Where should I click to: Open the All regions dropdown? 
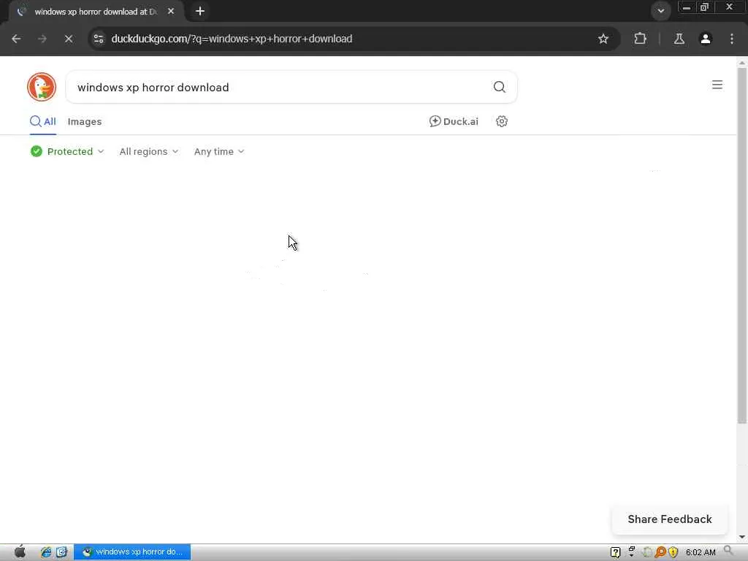pos(149,151)
